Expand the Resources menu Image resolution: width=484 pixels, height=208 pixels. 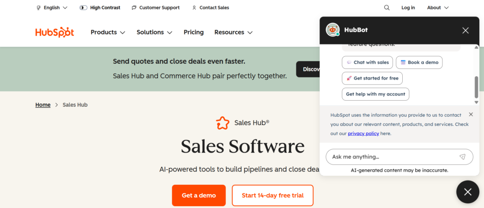pos(233,32)
